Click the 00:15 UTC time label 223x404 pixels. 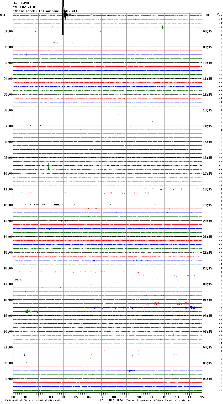coord(208,284)
